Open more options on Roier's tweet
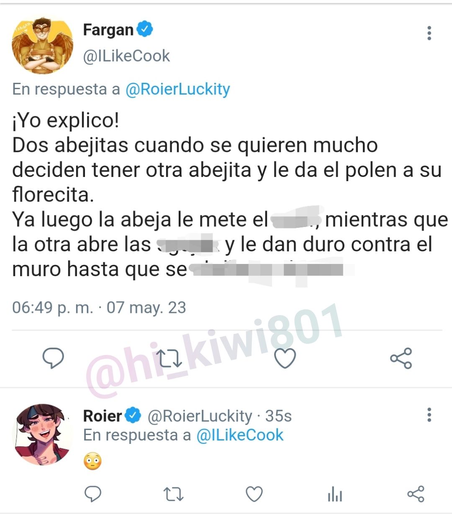Screen dimensions: 452x530 (429, 415)
